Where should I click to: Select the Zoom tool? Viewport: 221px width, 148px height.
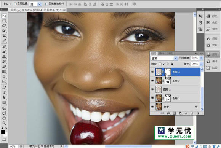[x=4, y=123]
